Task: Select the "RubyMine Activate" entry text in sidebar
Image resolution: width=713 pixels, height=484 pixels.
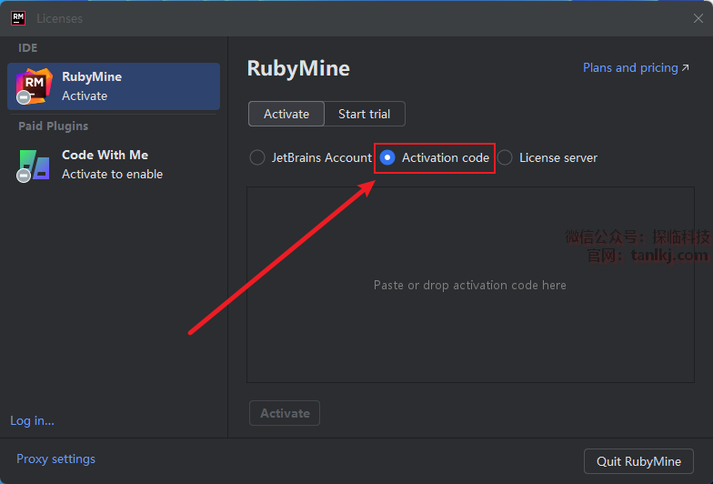Action: (91, 86)
